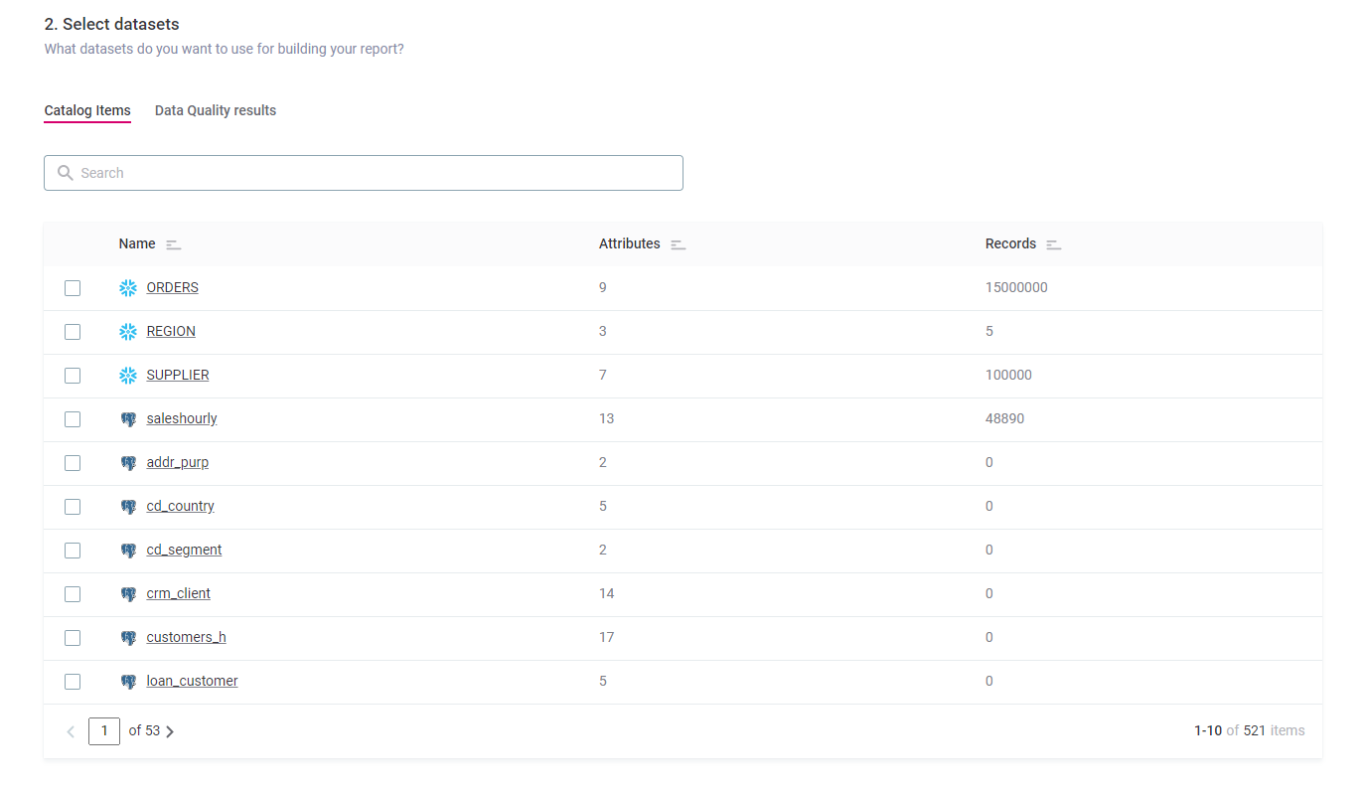Check the checkbox next to customers_h
The height and width of the screenshot is (793, 1367).
point(72,637)
